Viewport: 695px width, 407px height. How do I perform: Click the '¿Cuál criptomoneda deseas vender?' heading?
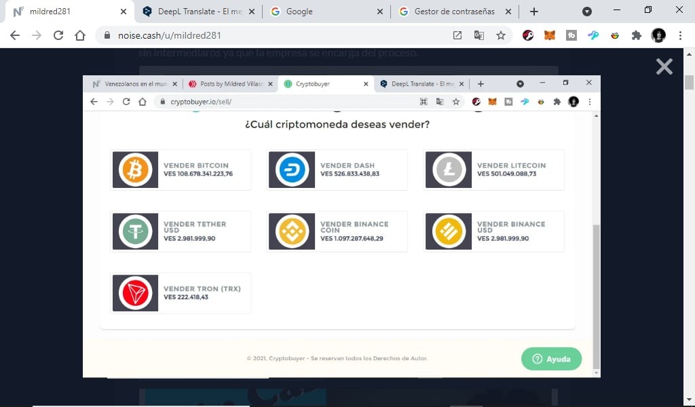pos(337,124)
